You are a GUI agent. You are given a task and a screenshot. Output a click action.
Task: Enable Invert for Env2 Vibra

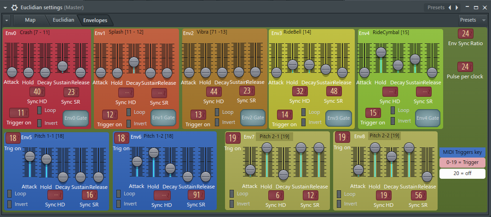click(217, 122)
